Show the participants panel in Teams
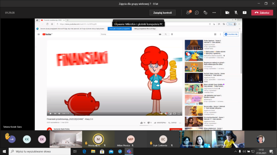 point(188,12)
